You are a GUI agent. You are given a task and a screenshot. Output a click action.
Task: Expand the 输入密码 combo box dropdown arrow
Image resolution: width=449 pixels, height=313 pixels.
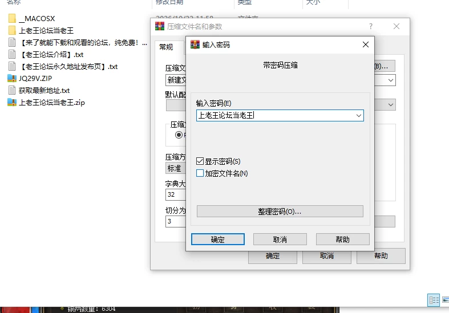coord(358,116)
